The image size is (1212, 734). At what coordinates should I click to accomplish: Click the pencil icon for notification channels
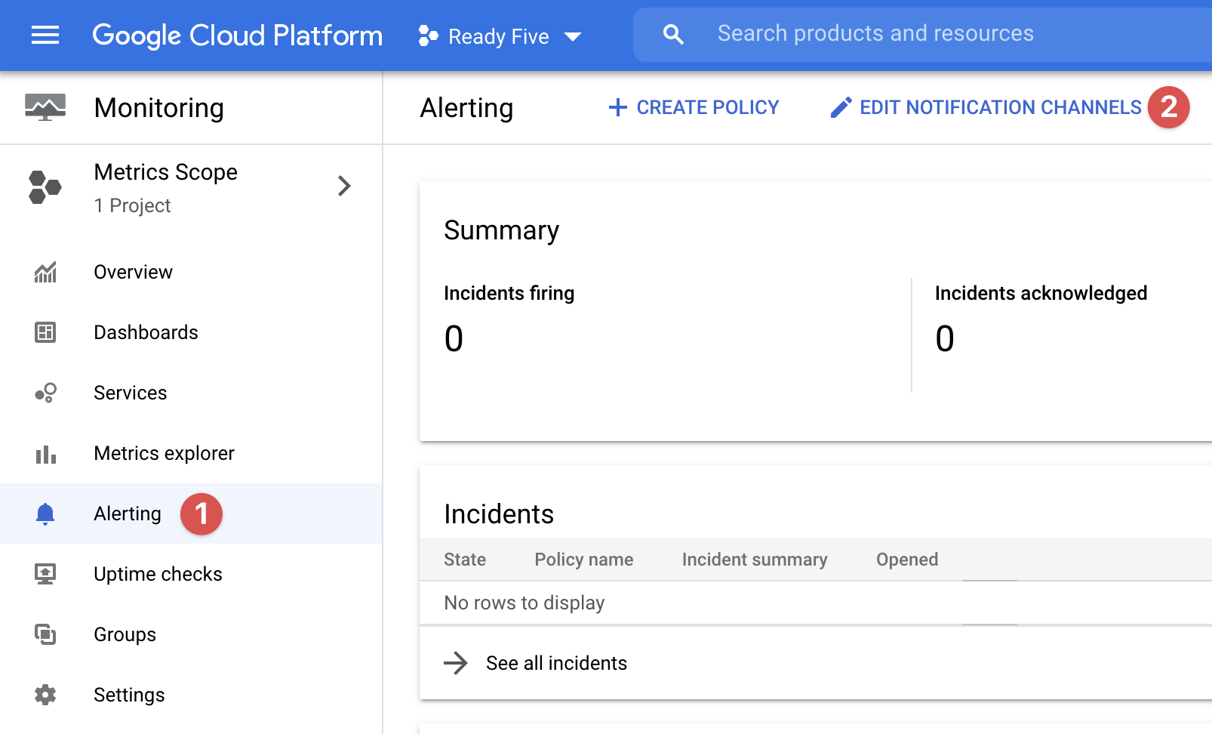pyautogui.click(x=841, y=107)
